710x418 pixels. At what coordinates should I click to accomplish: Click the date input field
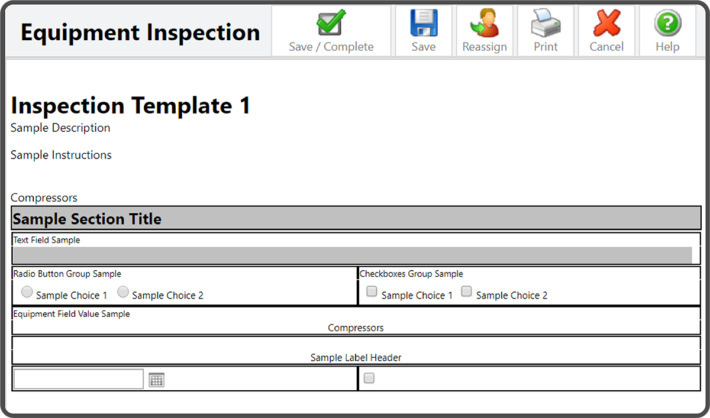77,378
